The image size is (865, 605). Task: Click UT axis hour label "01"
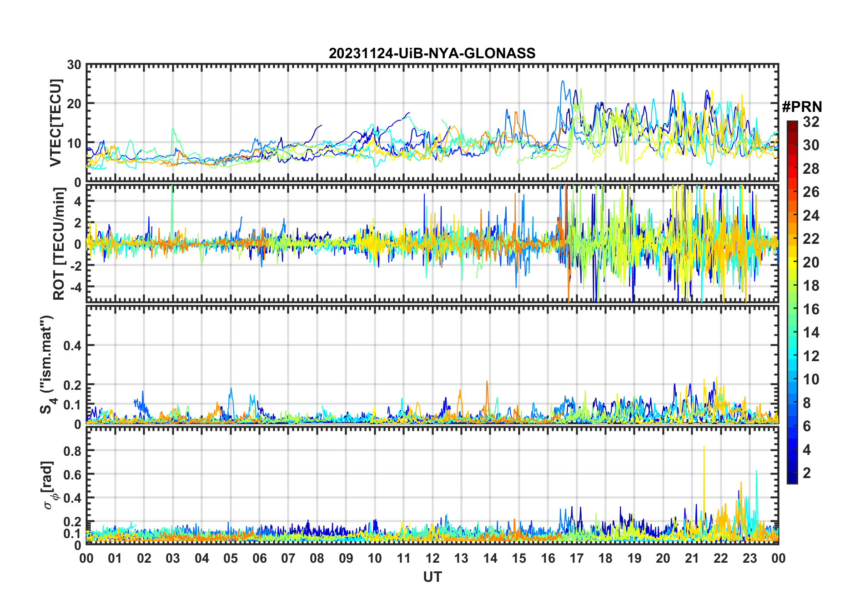[115, 558]
